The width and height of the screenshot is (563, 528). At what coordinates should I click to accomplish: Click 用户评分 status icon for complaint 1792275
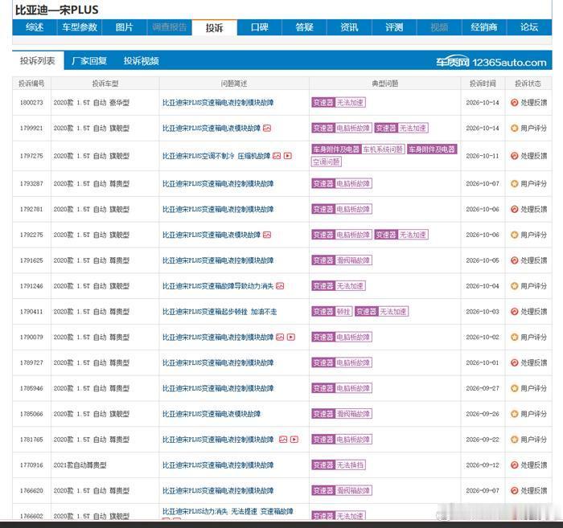tap(514, 235)
